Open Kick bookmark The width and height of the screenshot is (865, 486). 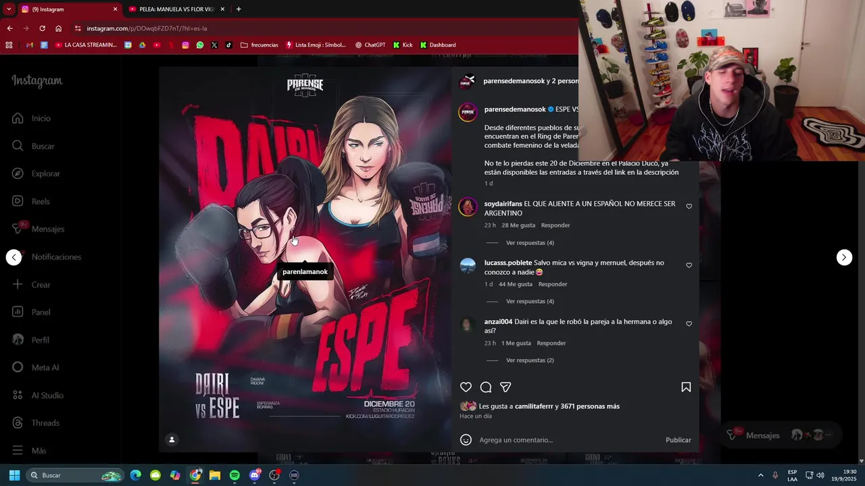point(402,45)
